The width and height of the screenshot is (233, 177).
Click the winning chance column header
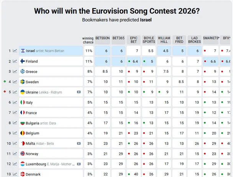88,40
